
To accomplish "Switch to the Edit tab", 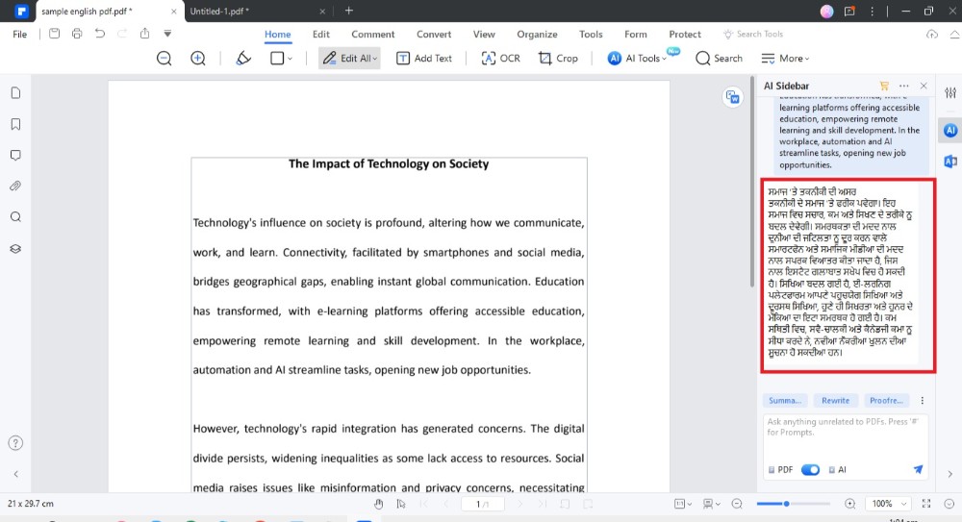I will [x=321, y=35].
